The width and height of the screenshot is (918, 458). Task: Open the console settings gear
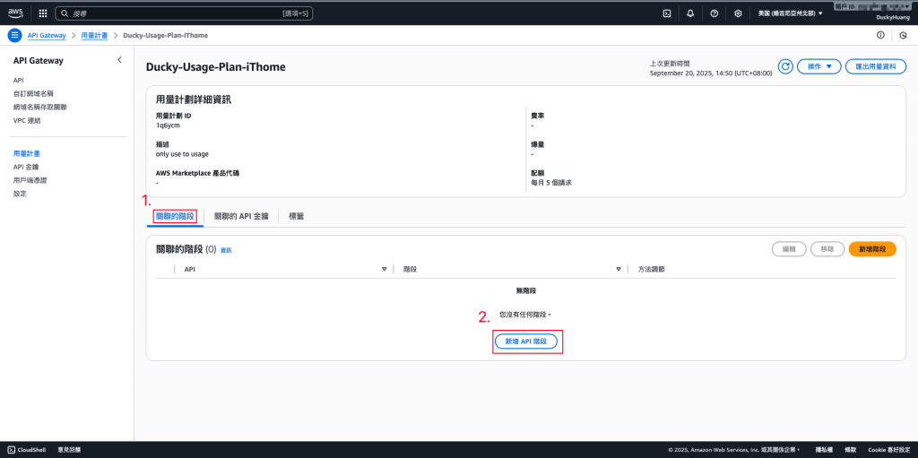pyautogui.click(x=739, y=13)
